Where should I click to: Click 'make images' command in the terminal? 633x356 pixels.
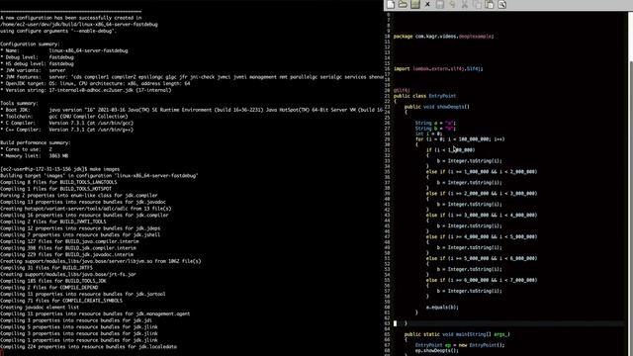[105, 169]
